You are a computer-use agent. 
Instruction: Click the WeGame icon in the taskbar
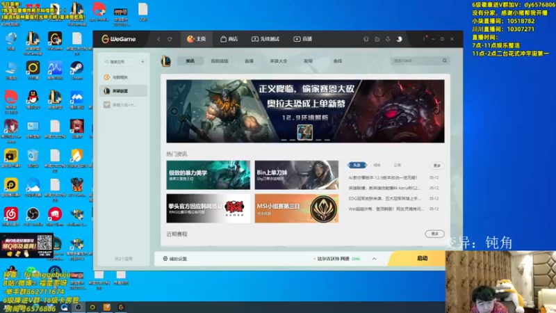(121, 307)
